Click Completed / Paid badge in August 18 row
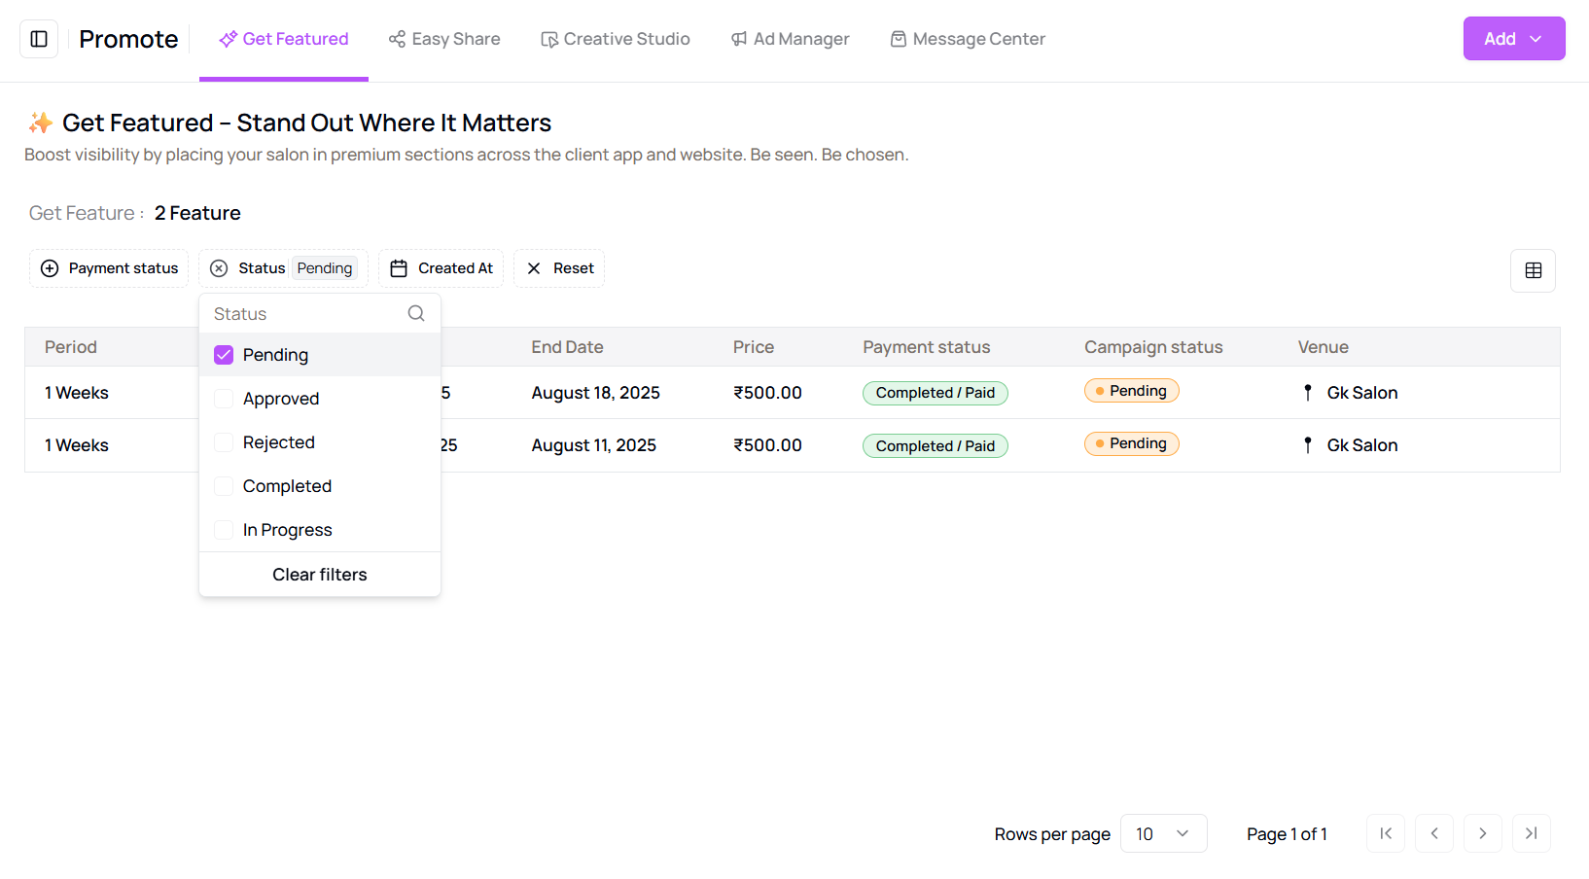 (936, 393)
